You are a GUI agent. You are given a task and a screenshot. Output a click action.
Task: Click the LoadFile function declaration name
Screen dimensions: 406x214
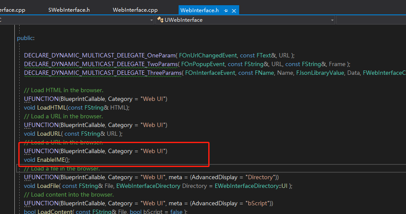[x=48, y=186]
